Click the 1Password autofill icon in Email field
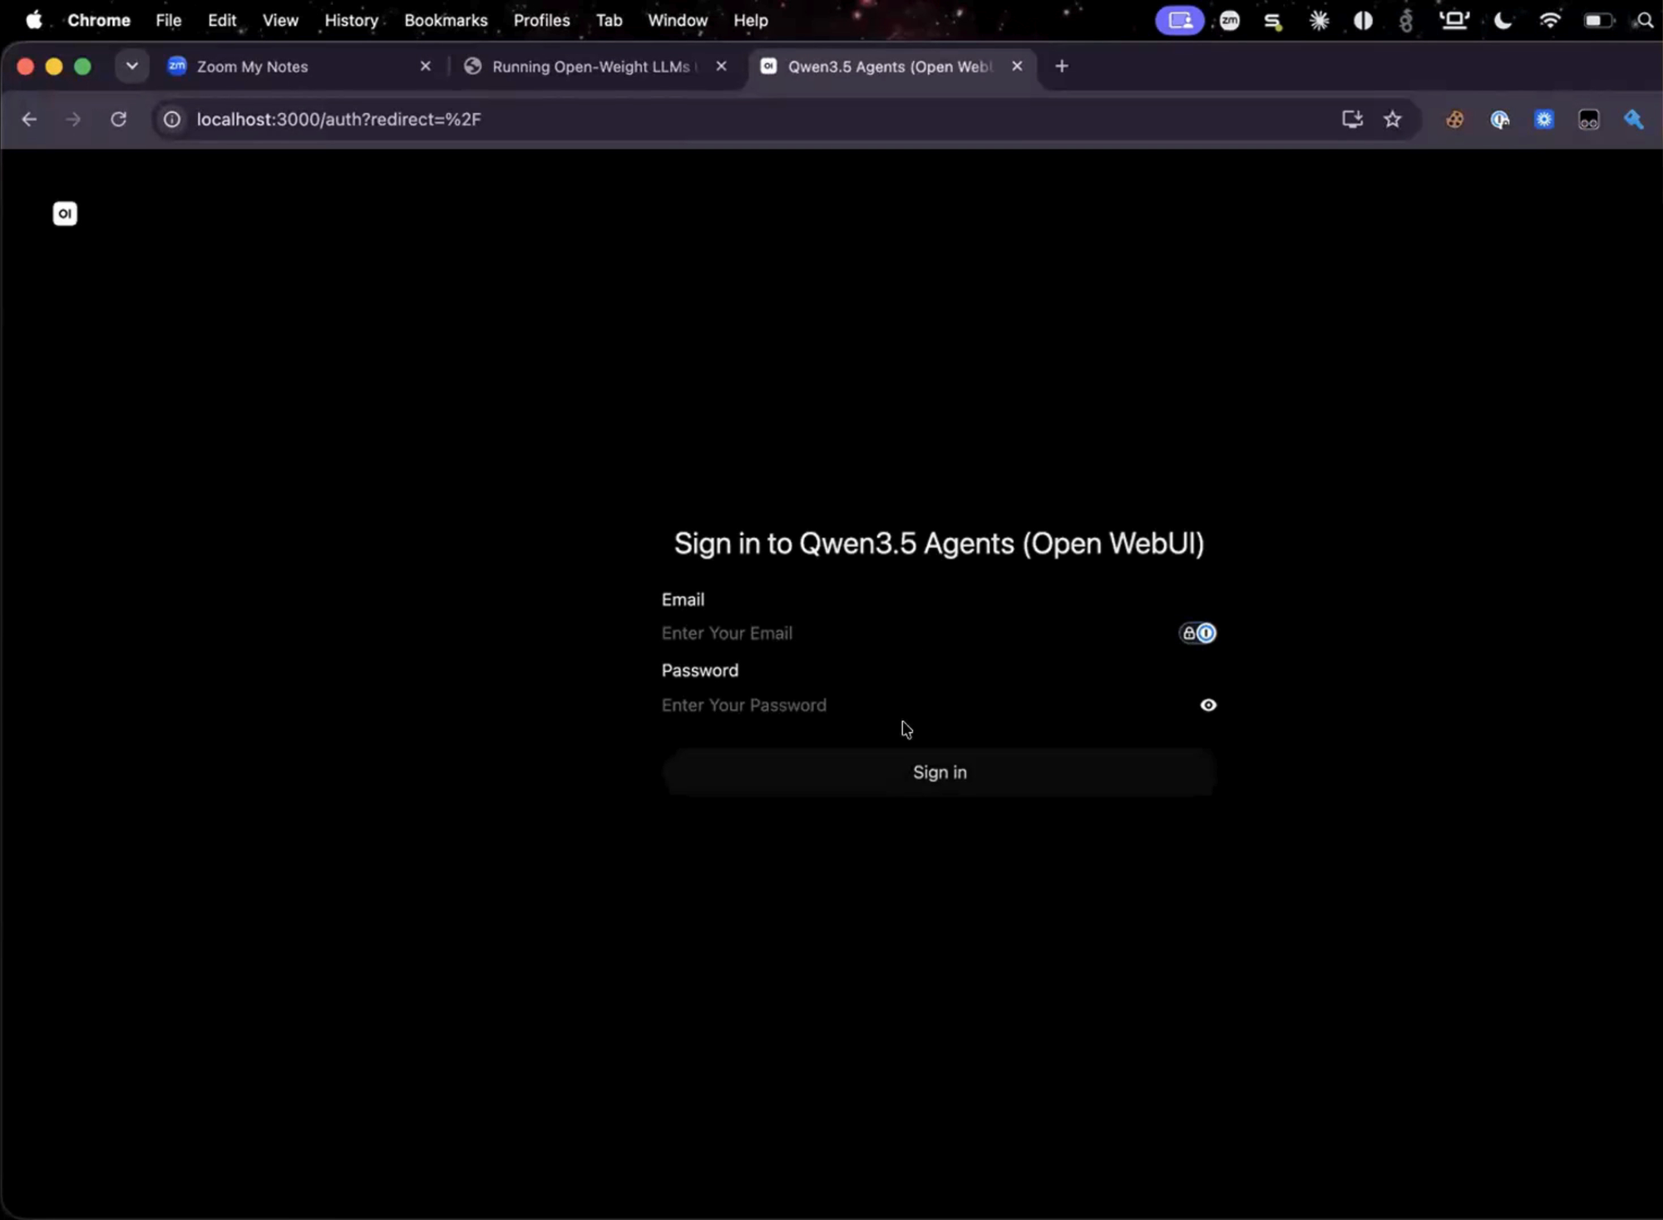This screenshot has height=1220, width=1663. [x=1197, y=633]
